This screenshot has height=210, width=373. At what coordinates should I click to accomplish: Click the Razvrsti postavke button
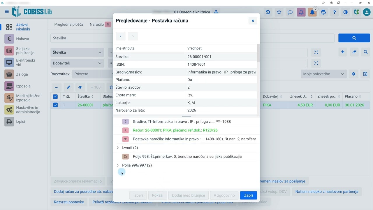point(69,202)
